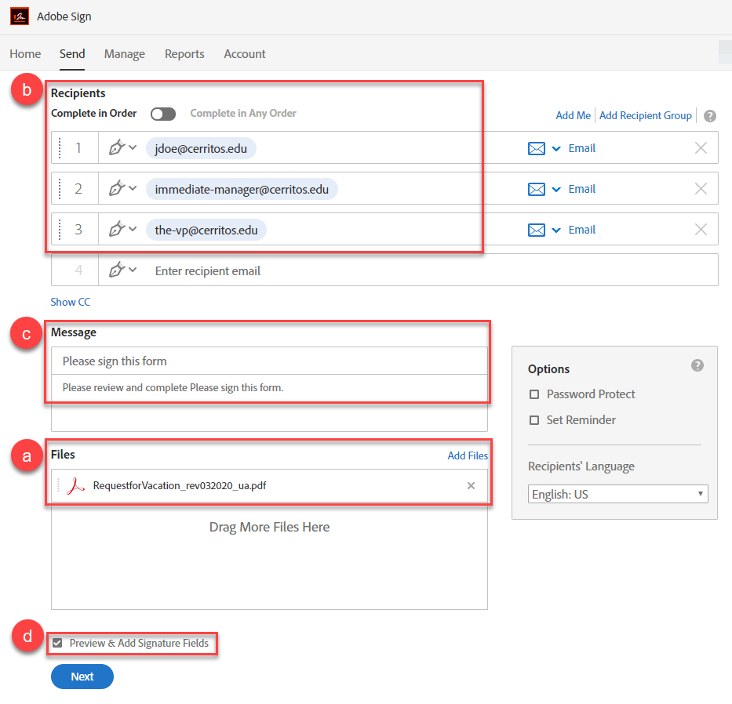Open Recipients help question mark icon

tap(709, 116)
